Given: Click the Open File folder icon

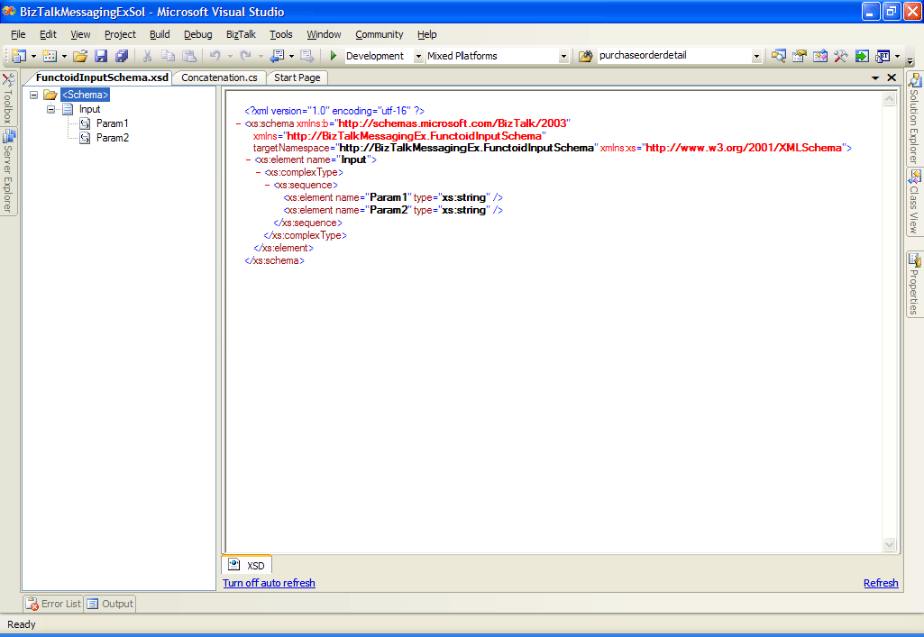Looking at the screenshot, I should pyautogui.click(x=80, y=56).
